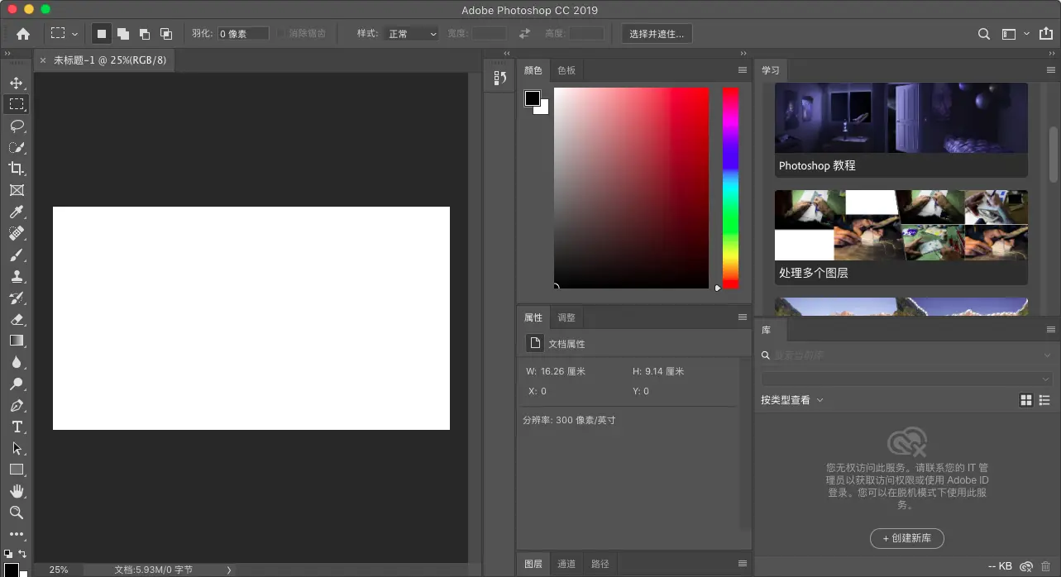Open the 按类型查看 dropdown in 库 panel
Image resolution: width=1061 pixels, height=577 pixels.
(791, 399)
